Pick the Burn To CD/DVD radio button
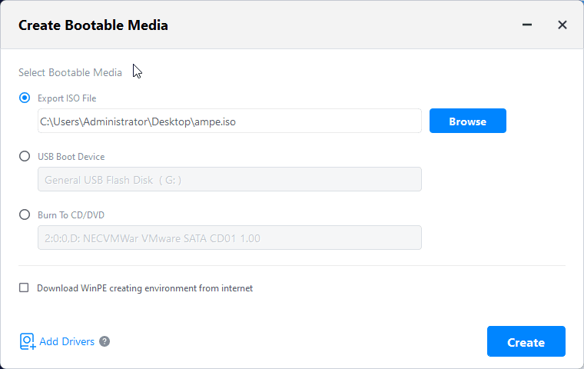Viewport: 584px width, 369px height. pyautogui.click(x=25, y=214)
